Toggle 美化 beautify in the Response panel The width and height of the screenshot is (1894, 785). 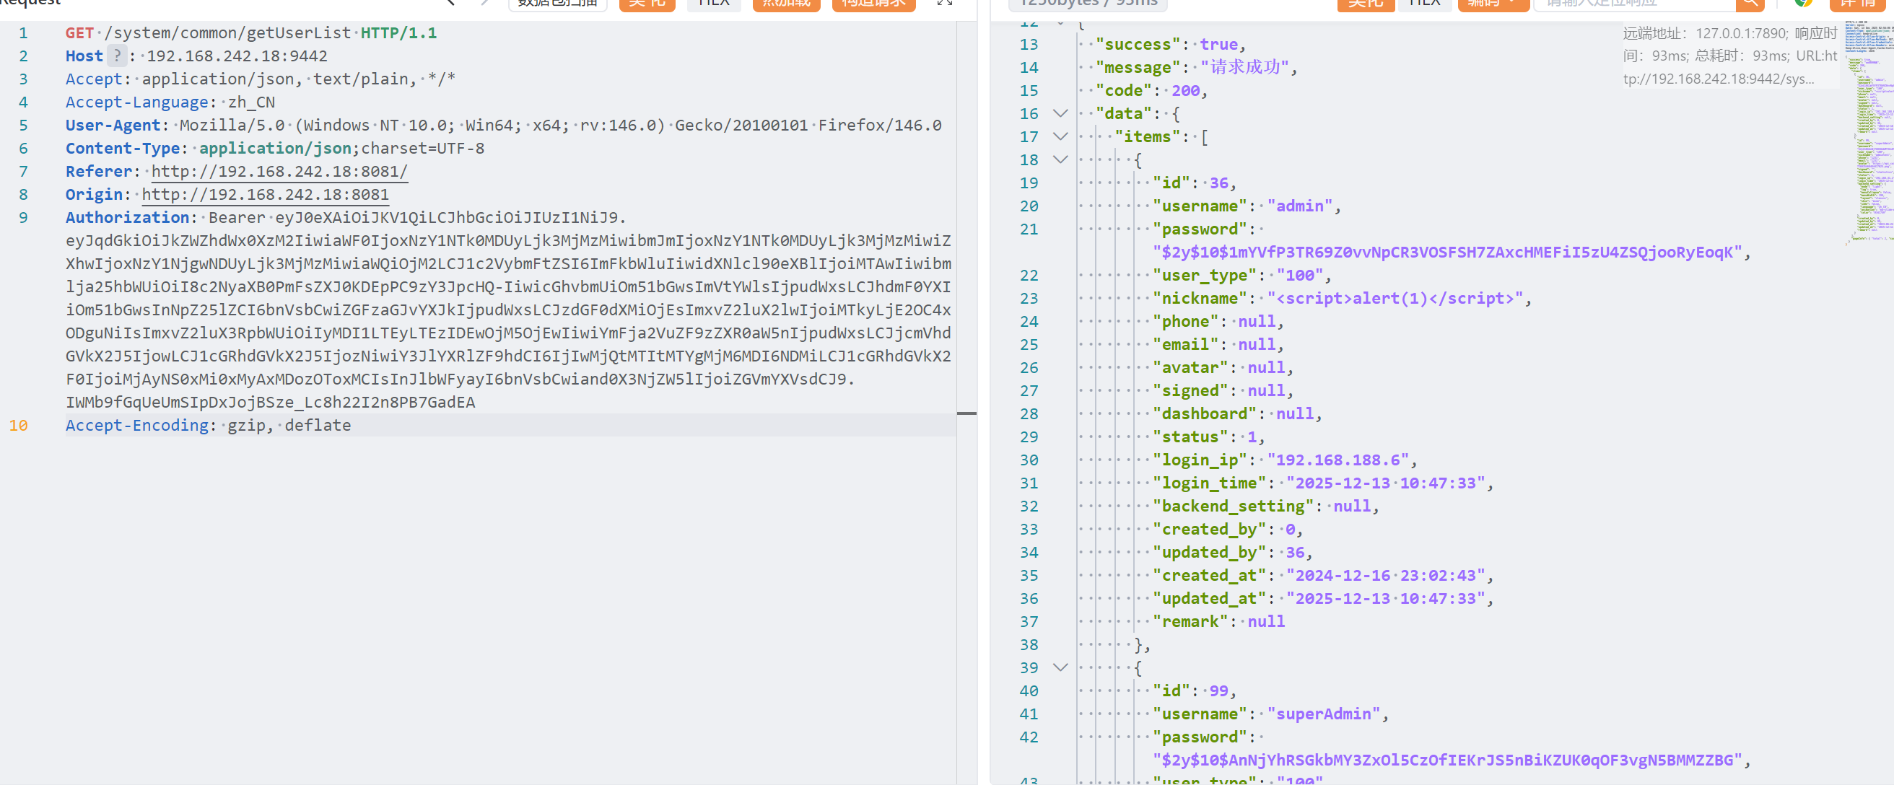1365,4
